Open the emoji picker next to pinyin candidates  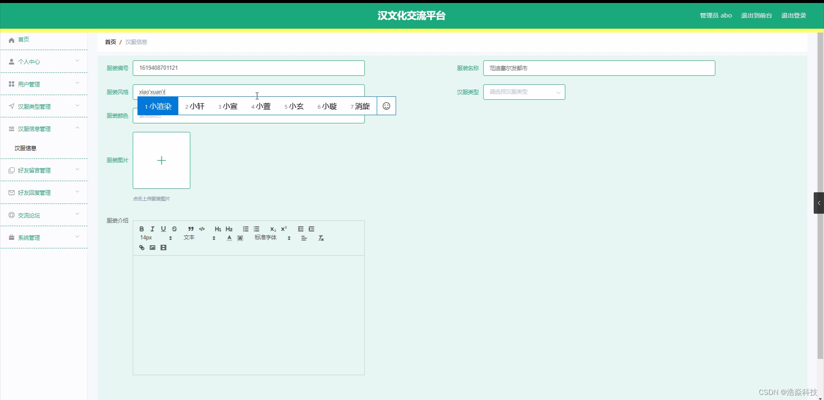(x=386, y=106)
